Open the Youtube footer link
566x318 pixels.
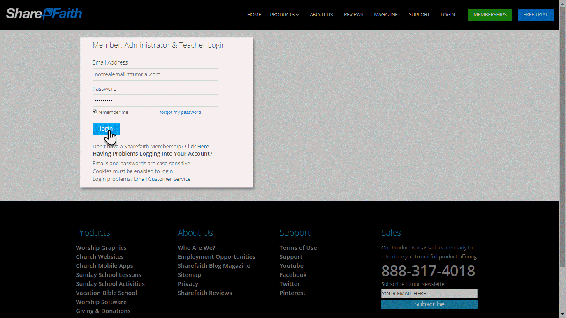click(x=291, y=266)
